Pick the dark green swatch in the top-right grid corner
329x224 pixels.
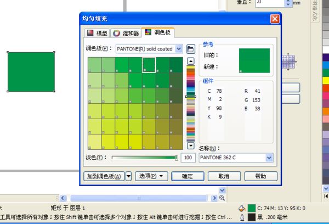tap(176, 65)
